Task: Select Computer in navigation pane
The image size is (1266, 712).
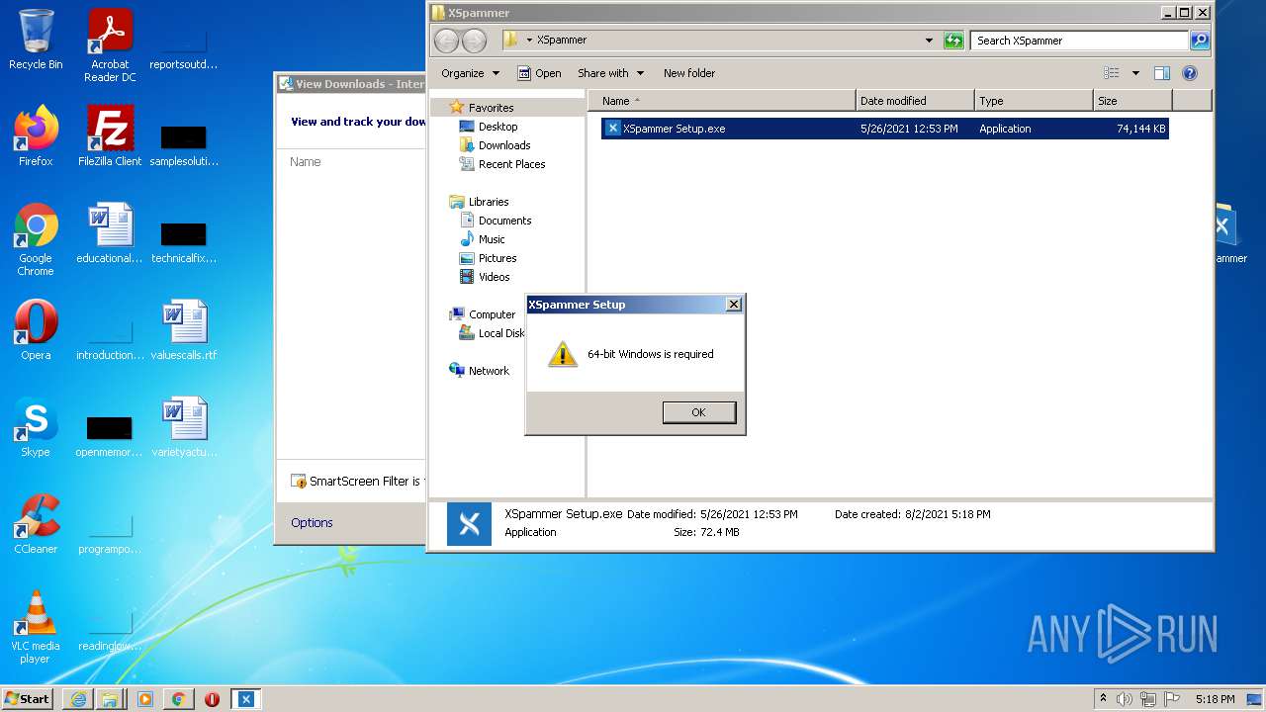Action: pos(492,314)
